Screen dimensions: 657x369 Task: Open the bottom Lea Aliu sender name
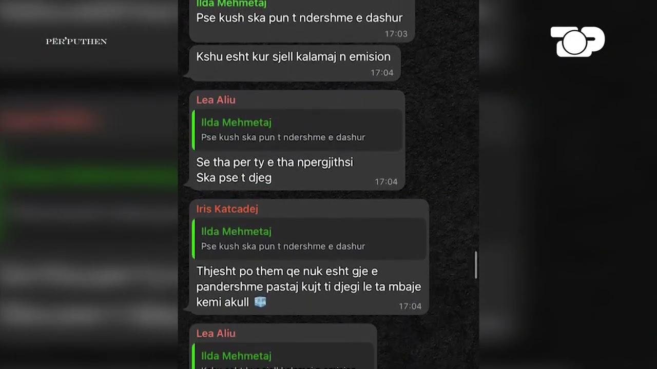(216, 334)
